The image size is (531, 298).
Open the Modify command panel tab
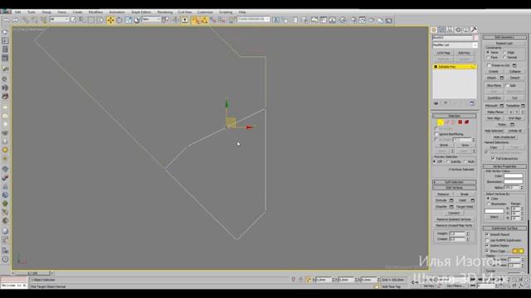point(442,30)
